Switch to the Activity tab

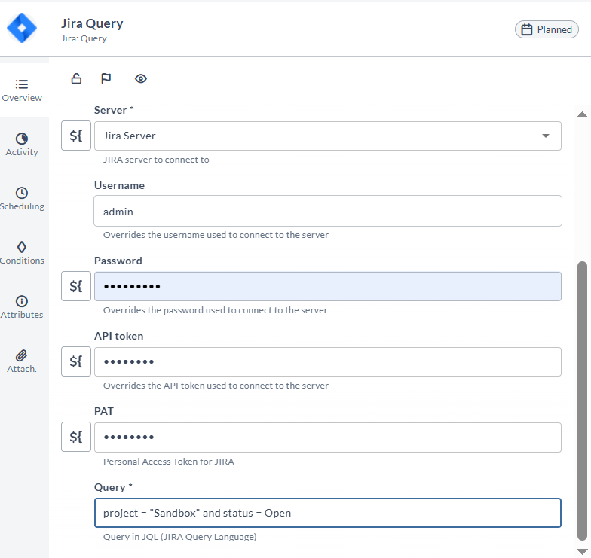[22, 145]
